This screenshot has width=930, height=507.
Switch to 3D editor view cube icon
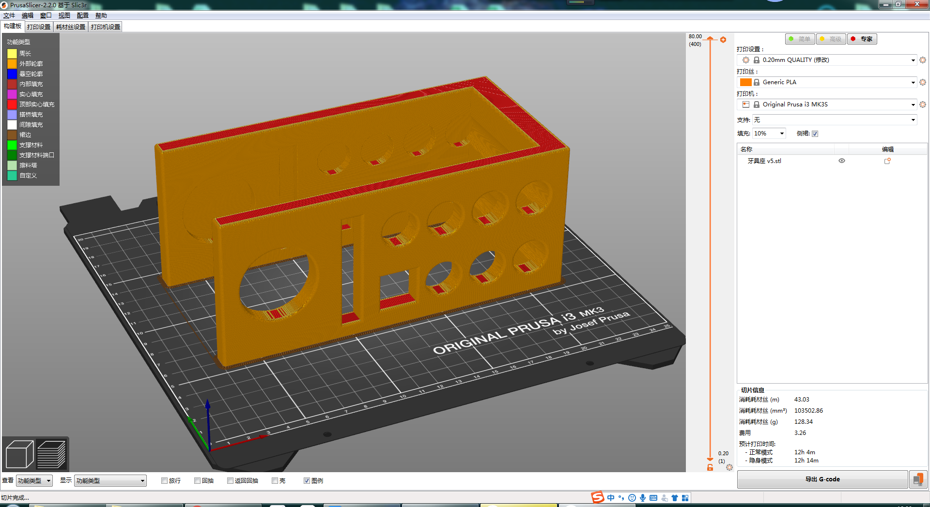point(19,453)
